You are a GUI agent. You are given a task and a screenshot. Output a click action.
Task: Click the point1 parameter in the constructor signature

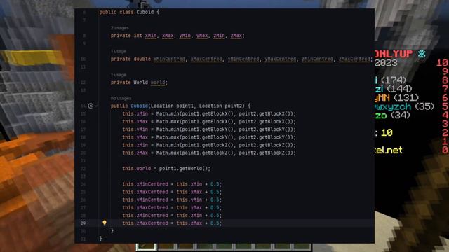click(x=185, y=106)
